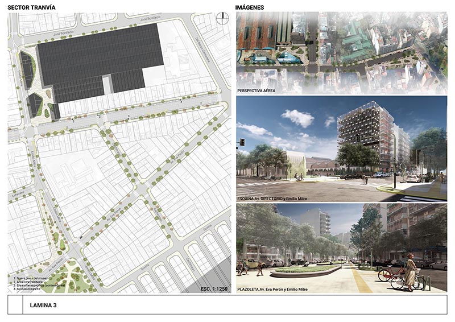Viewport: 455px width, 322px height.
Task: Click the dark tramway depot roof on map
Action: pos(97,63)
